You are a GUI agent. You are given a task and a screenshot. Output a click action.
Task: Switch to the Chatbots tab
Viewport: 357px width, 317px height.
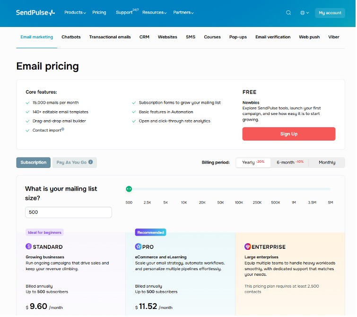[71, 37]
